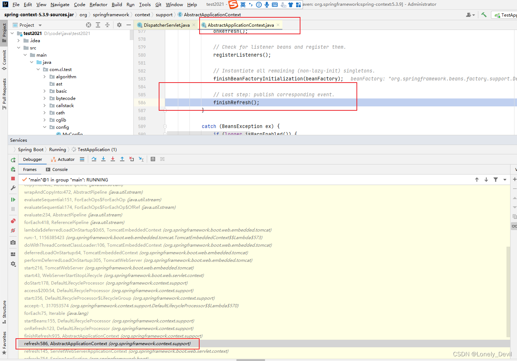The height and width of the screenshot is (361, 517).
Task: Open the TestApp run configuration dropdown
Action: [x=505, y=15]
